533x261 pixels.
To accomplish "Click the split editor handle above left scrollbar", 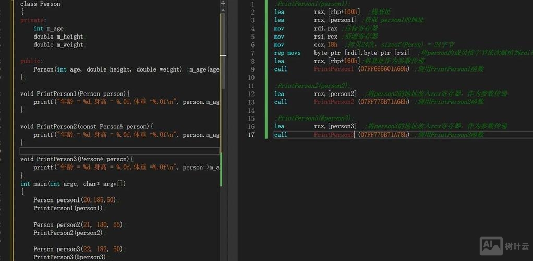I will pos(223,3).
